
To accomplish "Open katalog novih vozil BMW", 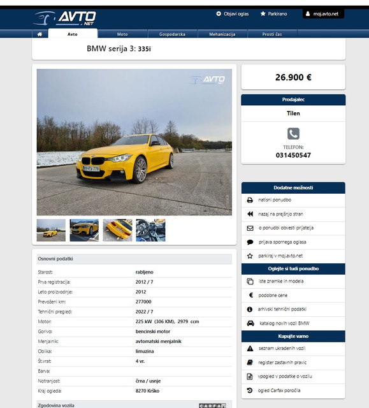I will [284, 323].
